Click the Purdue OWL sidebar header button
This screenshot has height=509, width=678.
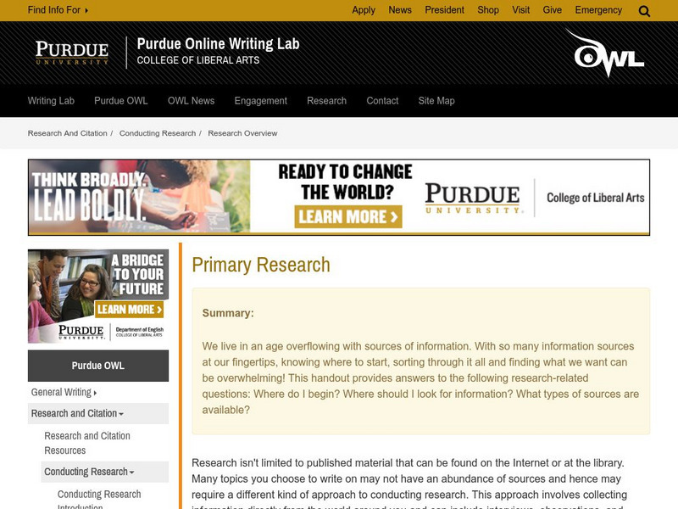[x=98, y=366]
